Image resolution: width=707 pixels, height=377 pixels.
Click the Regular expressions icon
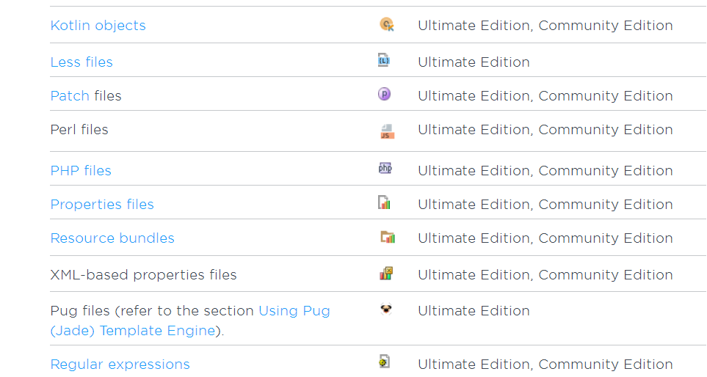point(384,362)
